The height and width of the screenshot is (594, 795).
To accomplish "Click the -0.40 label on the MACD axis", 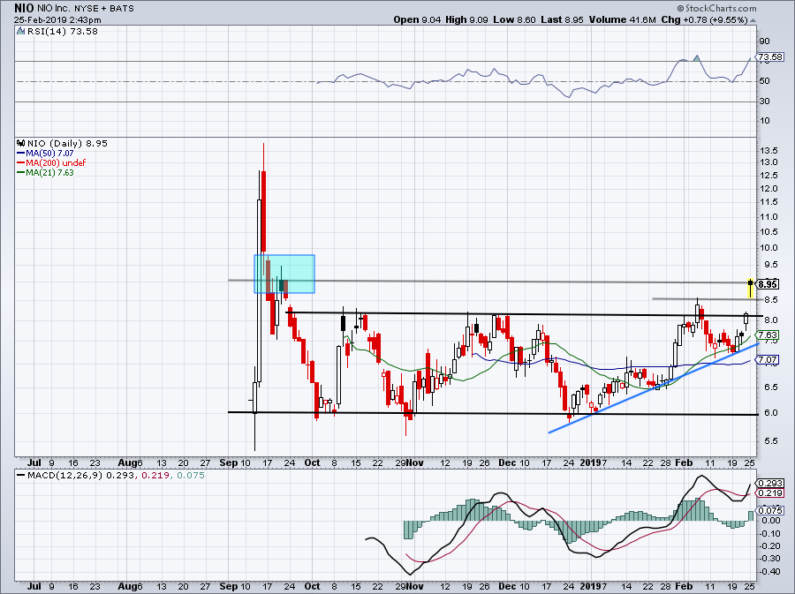I will pos(770,571).
